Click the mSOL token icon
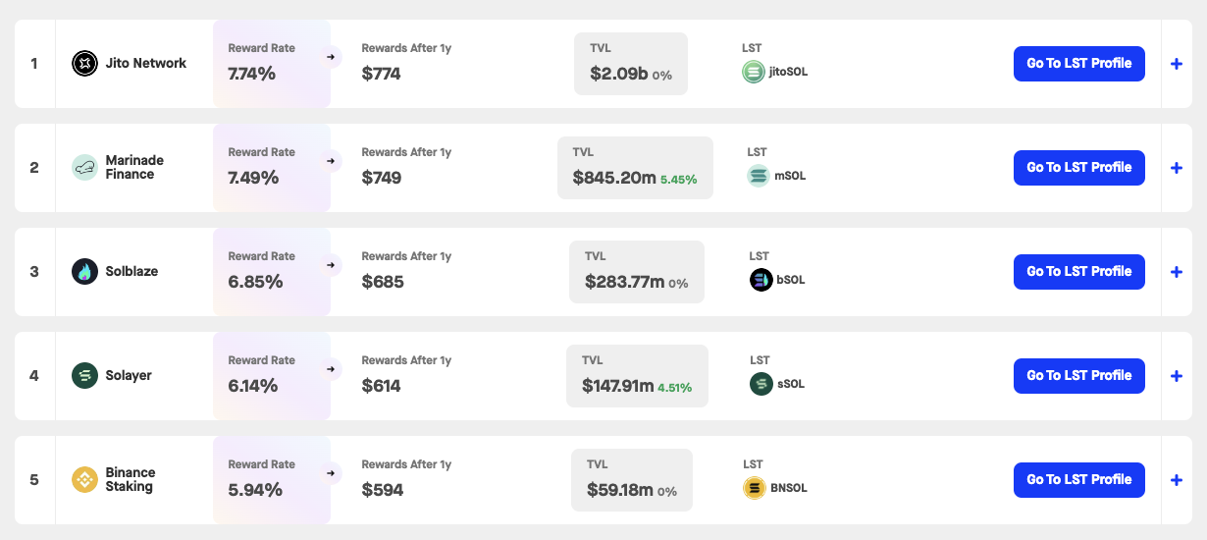This screenshot has width=1207, height=540. point(759,176)
